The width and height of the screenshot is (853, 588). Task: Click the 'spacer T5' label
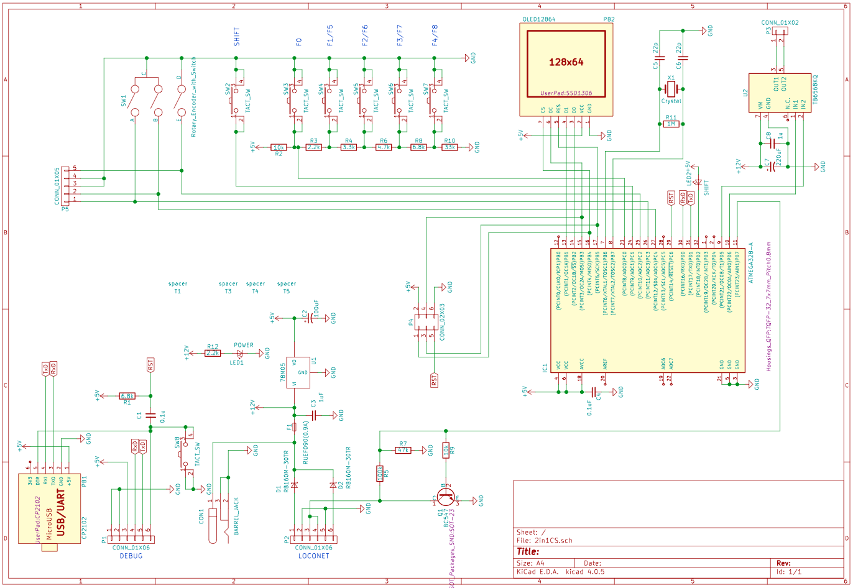click(287, 287)
